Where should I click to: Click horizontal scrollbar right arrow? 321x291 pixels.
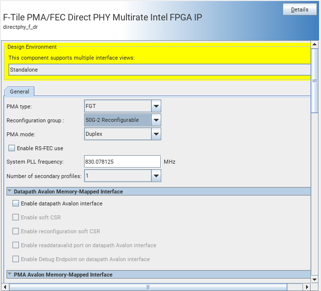(x=307, y=287)
